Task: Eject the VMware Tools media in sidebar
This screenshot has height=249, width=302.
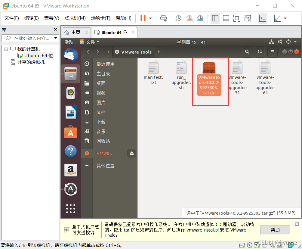Action: 131,153
